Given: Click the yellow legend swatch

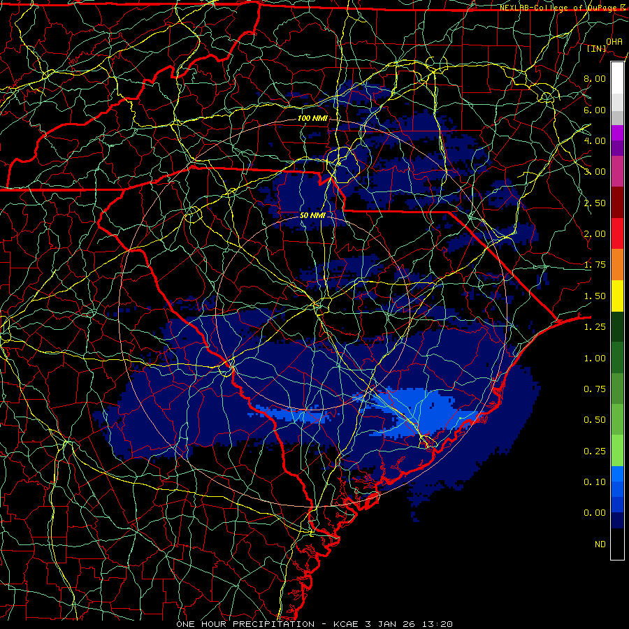Looking at the screenshot, I should tap(617, 296).
